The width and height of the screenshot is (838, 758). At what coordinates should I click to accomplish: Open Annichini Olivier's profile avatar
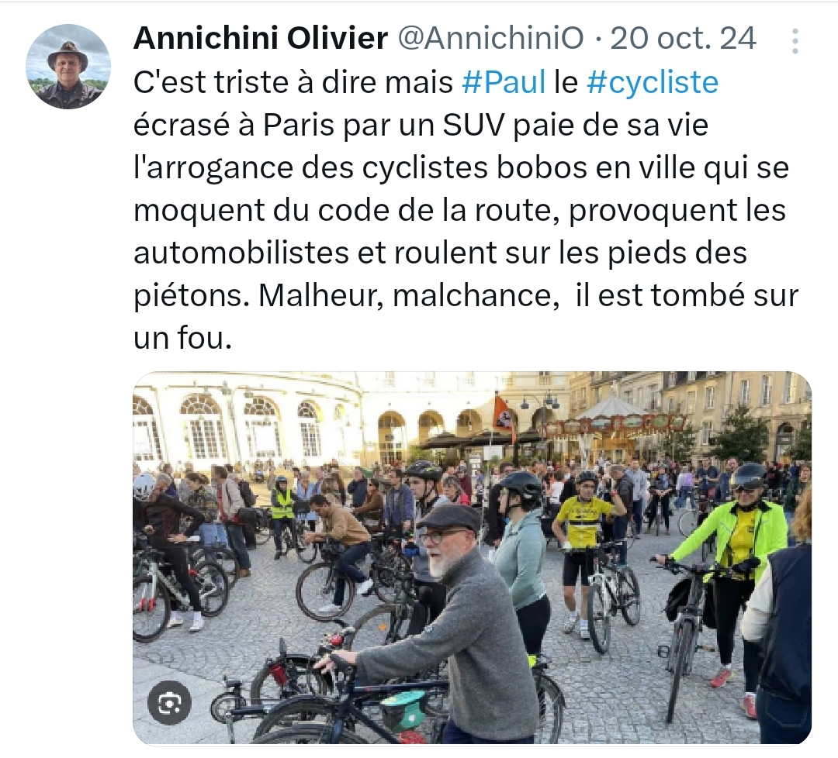pos(68,66)
